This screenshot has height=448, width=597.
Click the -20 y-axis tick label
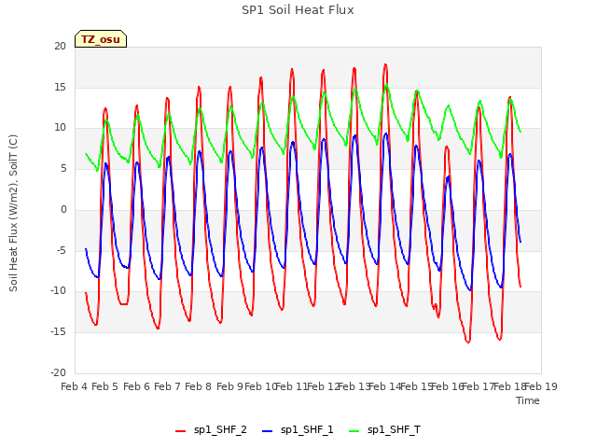58,372
